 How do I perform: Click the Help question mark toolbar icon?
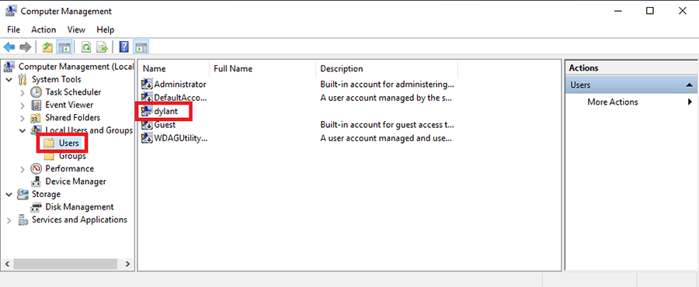(x=124, y=47)
